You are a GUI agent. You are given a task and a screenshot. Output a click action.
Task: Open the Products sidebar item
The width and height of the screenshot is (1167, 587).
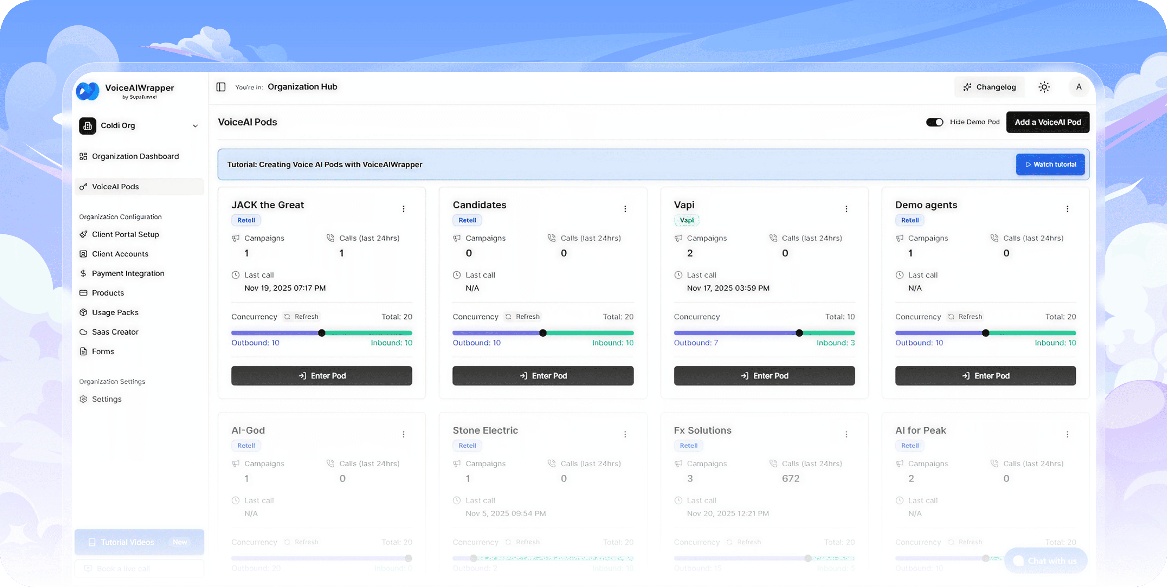108,293
